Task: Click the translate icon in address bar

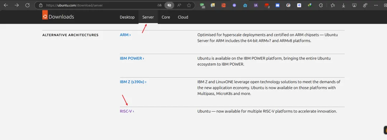Action: [159, 5]
